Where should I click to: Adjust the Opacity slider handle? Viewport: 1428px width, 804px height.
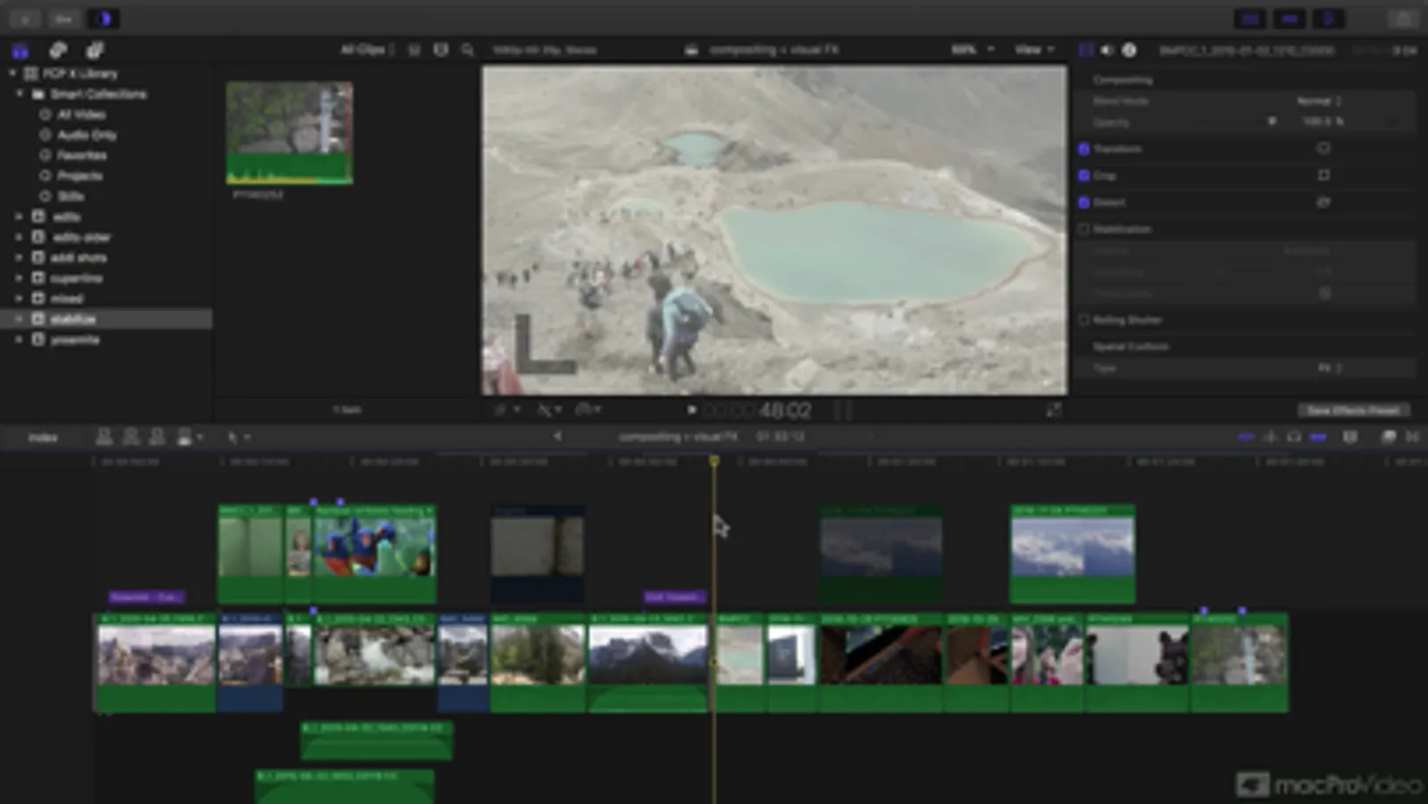(x=1272, y=121)
